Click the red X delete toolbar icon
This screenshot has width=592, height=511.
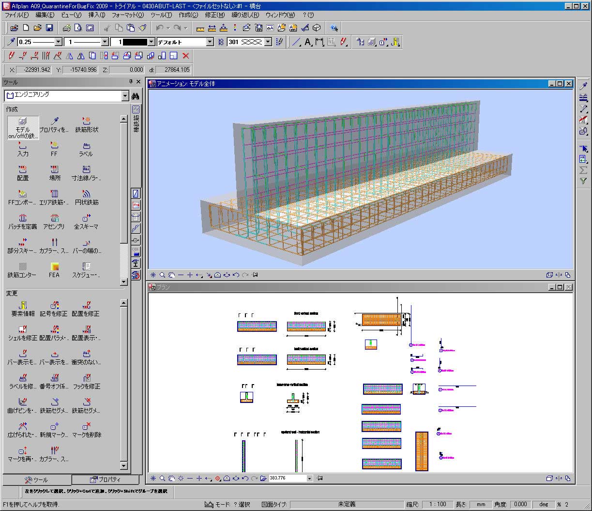point(185,56)
